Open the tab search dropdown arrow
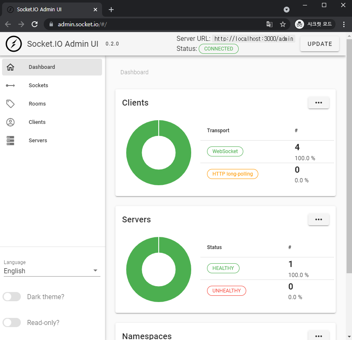This screenshot has width=352, height=340. click(x=287, y=10)
